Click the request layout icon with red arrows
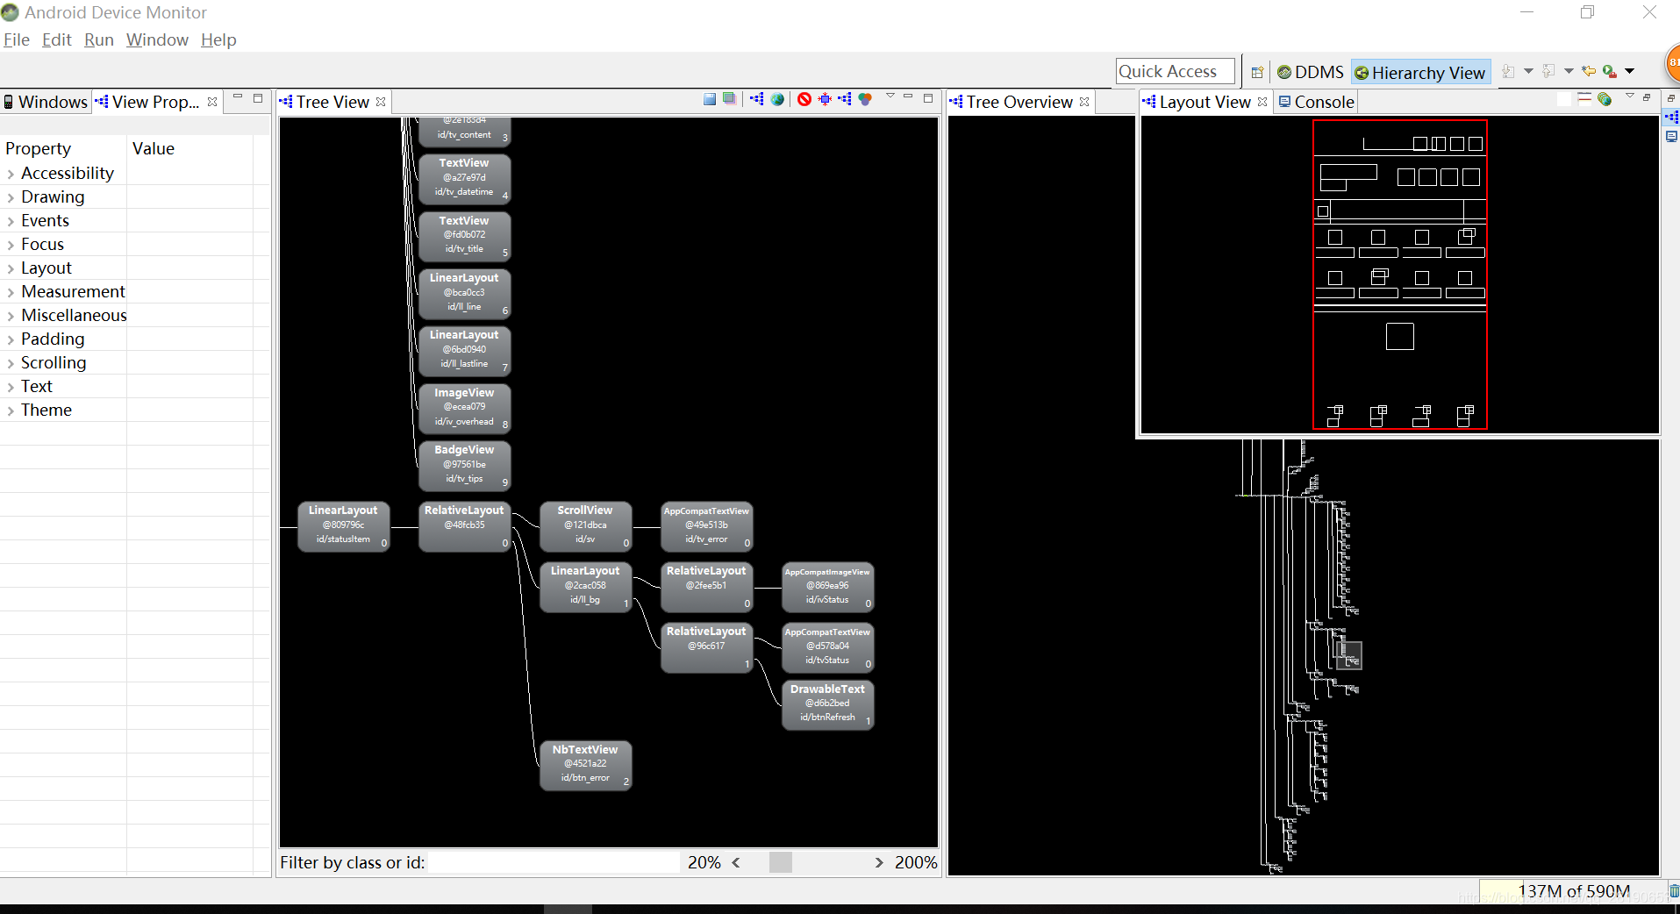This screenshot has height=914, width=1680. (x=825, y=99)
